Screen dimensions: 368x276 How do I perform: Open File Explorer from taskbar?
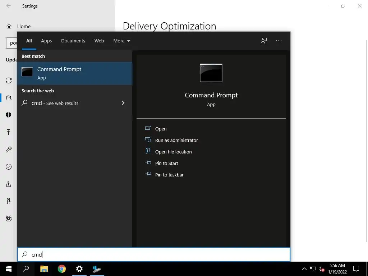[x=44, y=269]
